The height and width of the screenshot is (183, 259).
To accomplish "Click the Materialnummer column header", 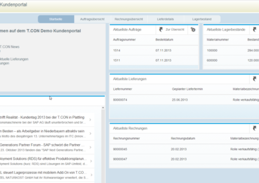I will 218,40.
